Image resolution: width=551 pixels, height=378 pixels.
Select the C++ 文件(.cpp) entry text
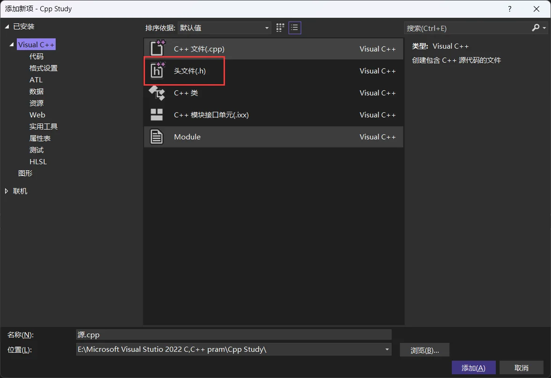[199, 49]
